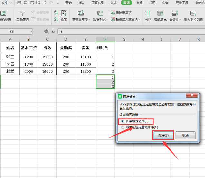This screenshot has width=205, height=178.
Task: Open the Name Box dropdown arrow
Action: click(x=31, y=32)
